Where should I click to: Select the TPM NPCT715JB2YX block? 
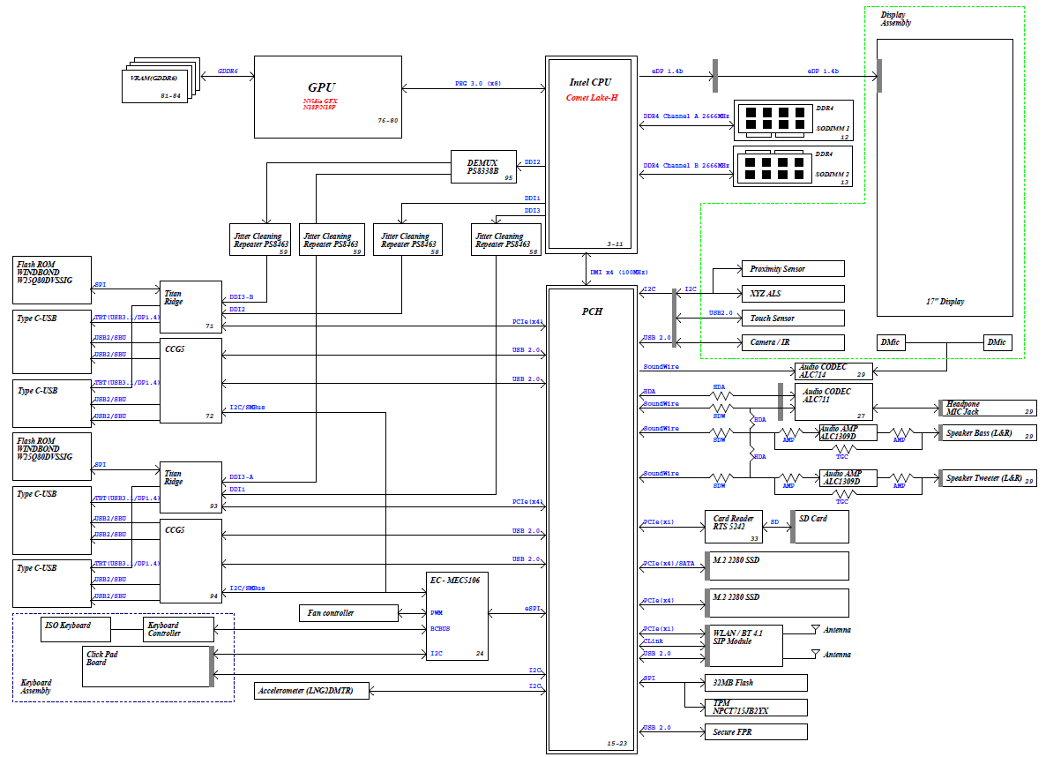click(757, 707)
